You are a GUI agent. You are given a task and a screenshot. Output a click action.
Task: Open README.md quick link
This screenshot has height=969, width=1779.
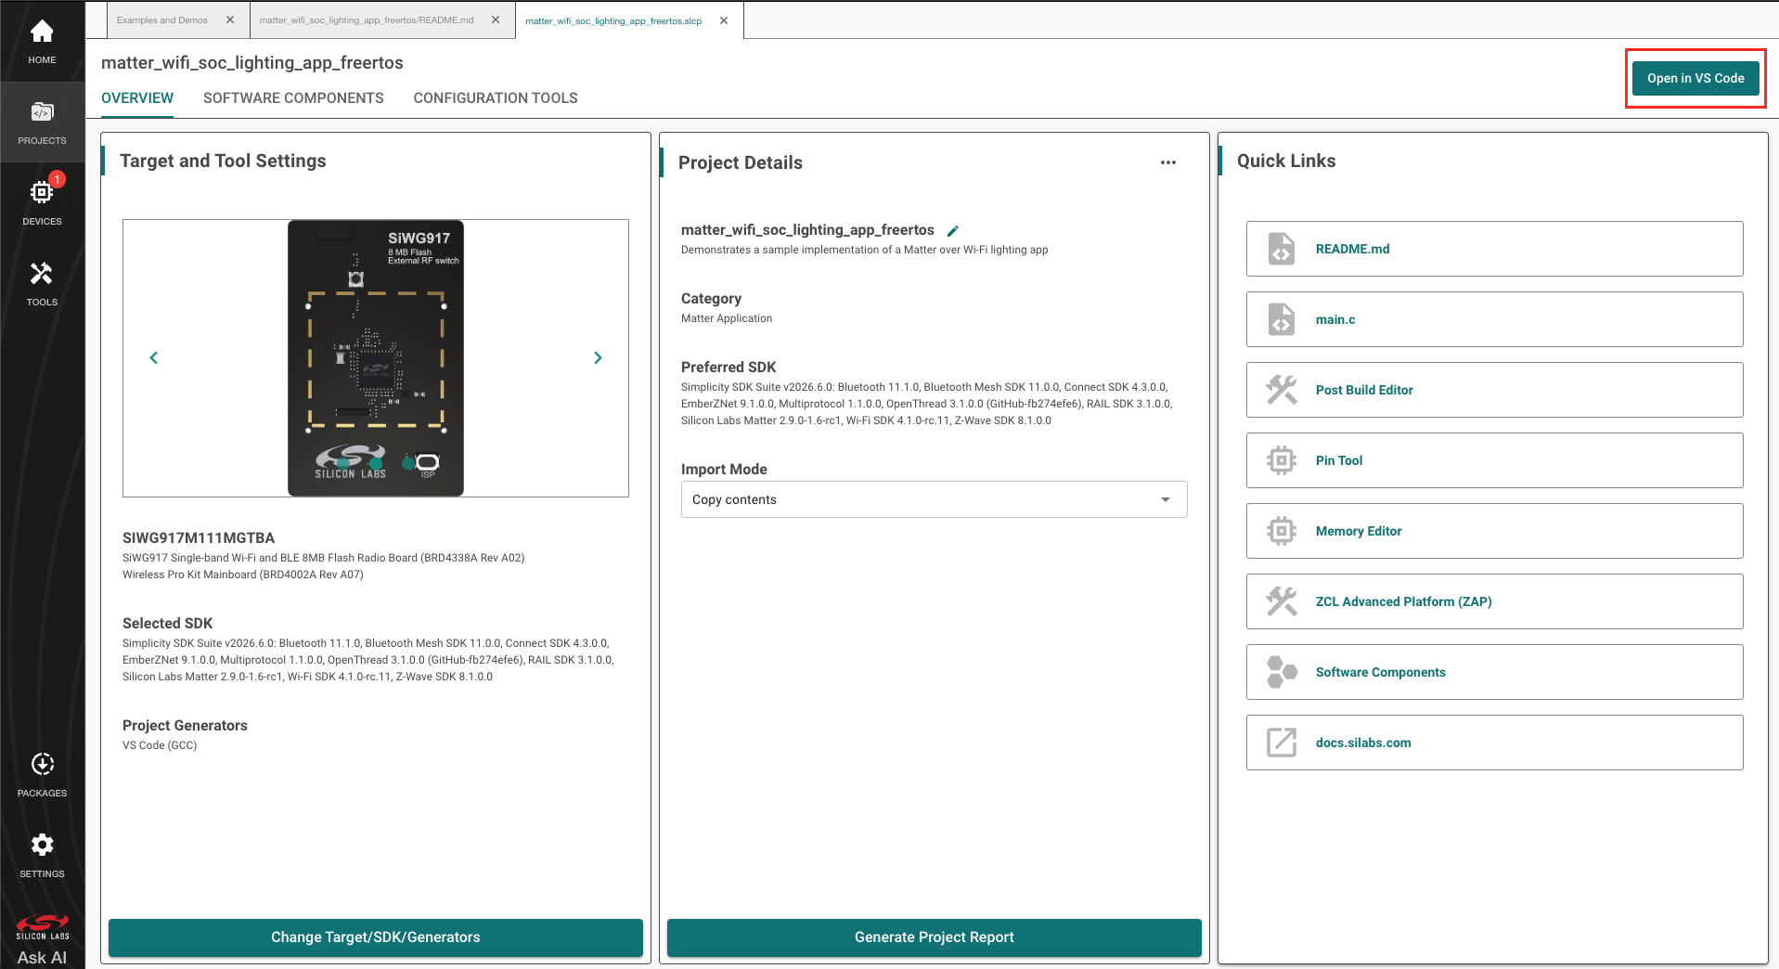coord(1494,249)
